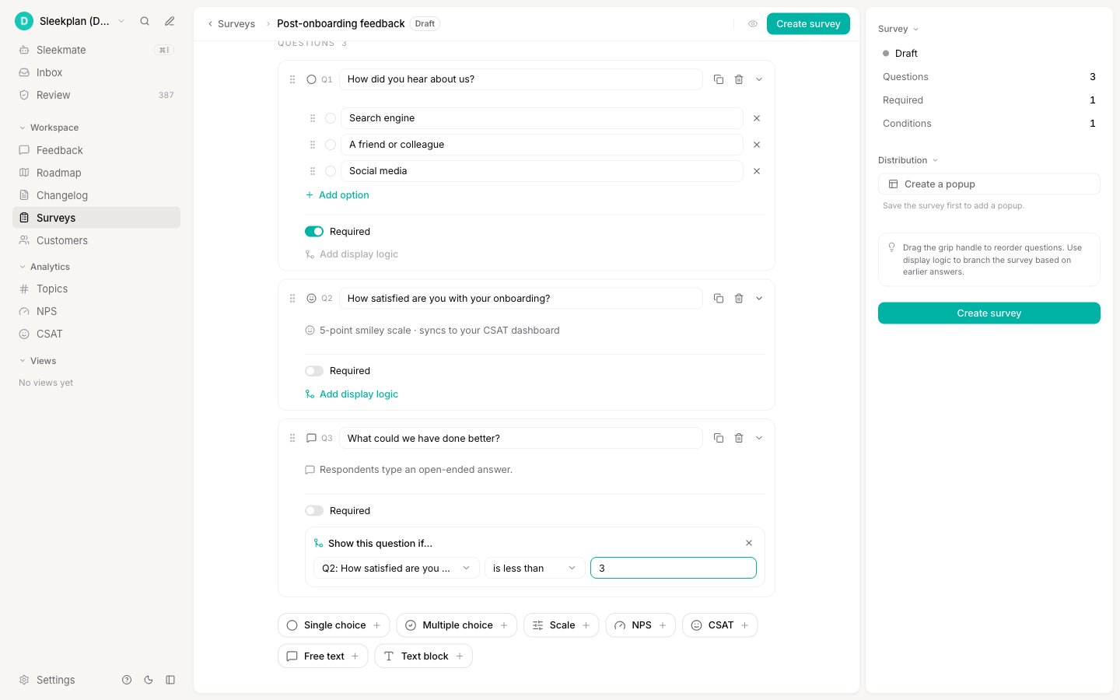
Task: Click the Q3 title field What could we have done better
Action: point(521,439)
